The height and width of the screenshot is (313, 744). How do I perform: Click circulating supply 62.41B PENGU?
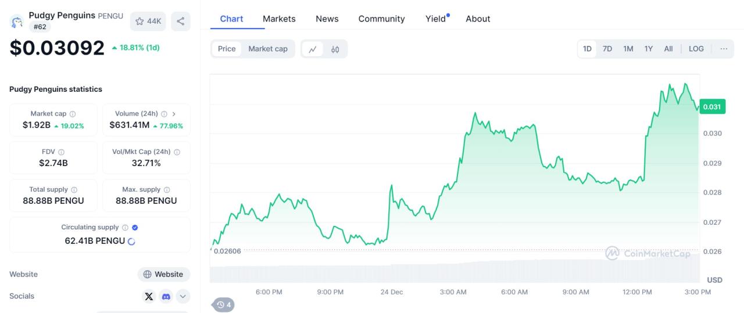tap(95, 240)
